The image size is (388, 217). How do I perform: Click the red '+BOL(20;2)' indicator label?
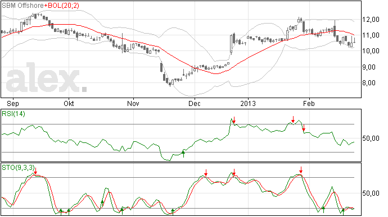click(62, 6)
